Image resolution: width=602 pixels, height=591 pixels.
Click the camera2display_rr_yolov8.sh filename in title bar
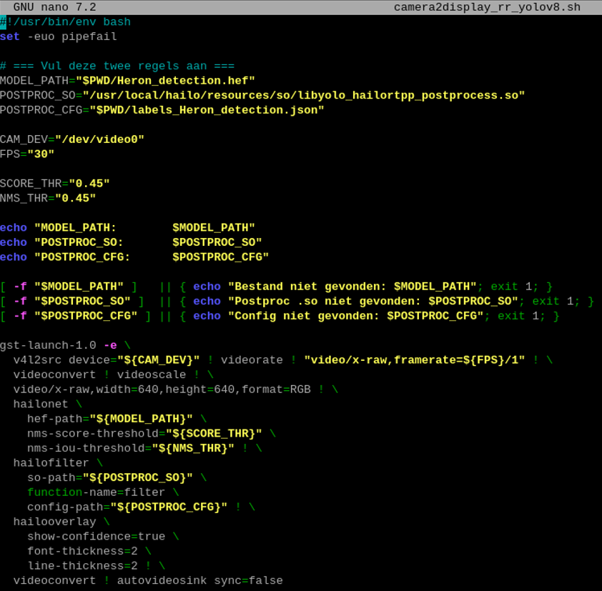(x=487, y=7)
